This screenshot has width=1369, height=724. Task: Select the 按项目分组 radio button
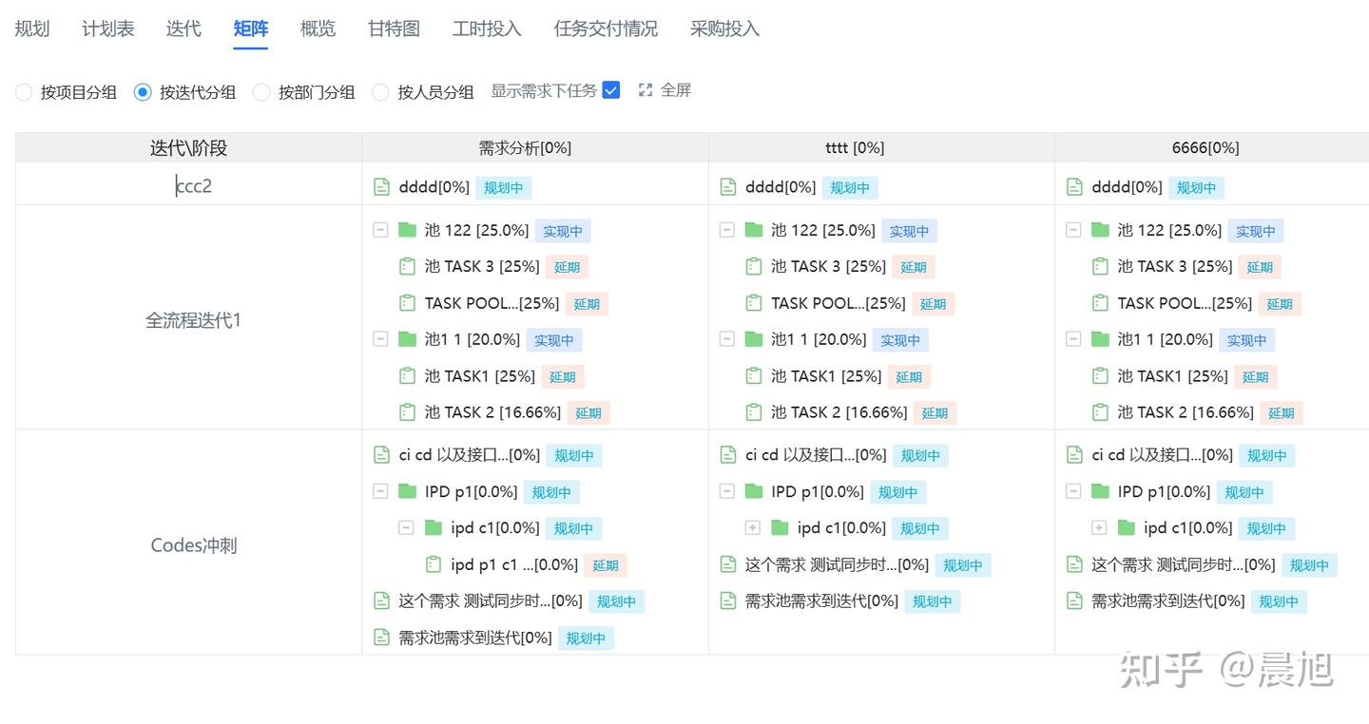[x=24, y=92]
